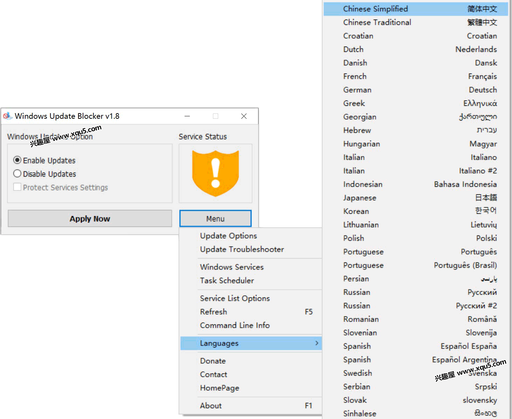Open the About menu entry

tap(251, 406)
